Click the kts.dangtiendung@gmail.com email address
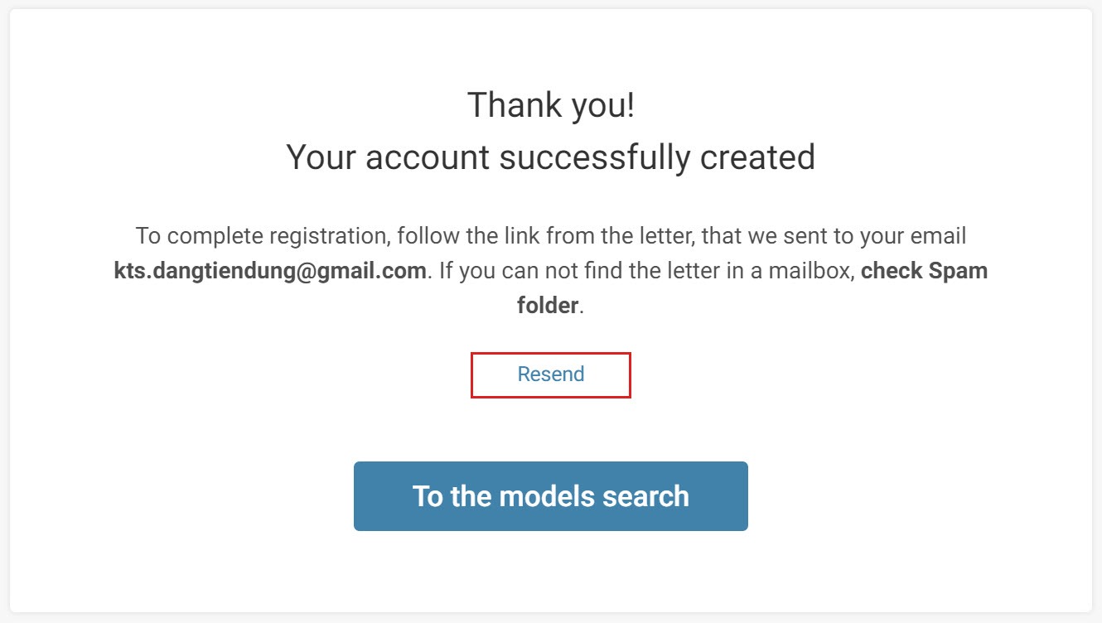1102x623 pixels. (270, 271)
